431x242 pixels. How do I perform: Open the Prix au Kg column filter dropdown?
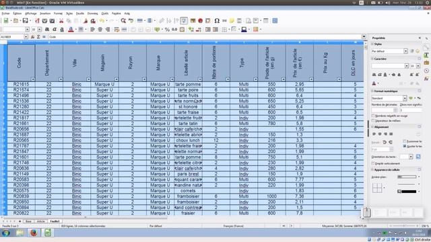click(339, 79)
